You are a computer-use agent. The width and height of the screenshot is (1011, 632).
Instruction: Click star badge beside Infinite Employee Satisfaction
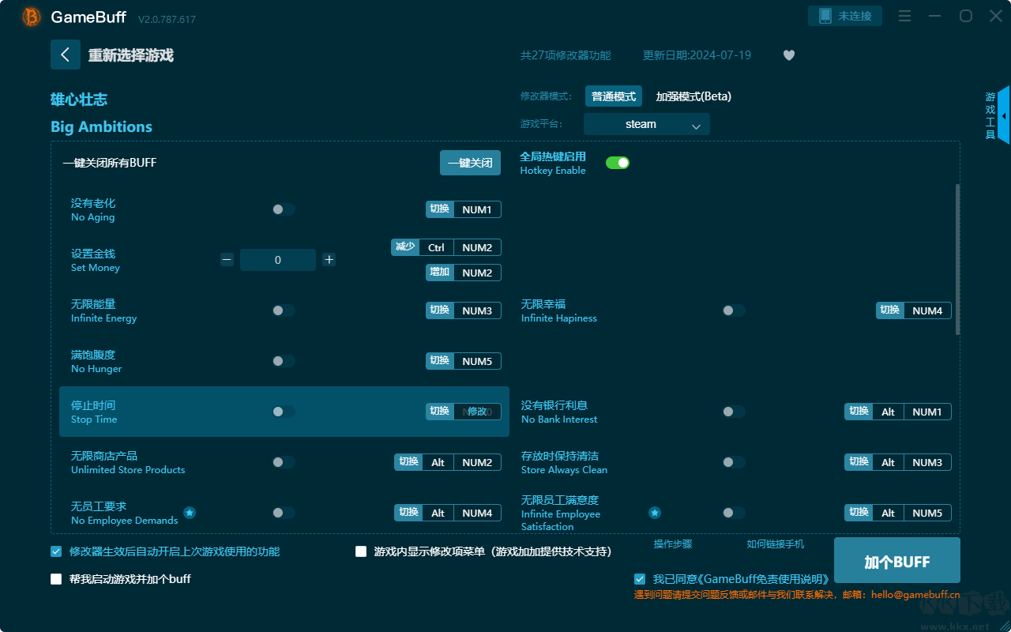coord(655,513)
